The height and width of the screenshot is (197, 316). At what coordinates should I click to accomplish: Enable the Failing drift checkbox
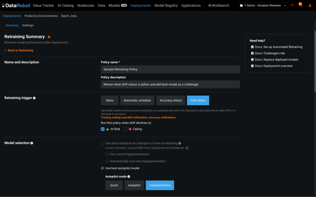point(125,129)
